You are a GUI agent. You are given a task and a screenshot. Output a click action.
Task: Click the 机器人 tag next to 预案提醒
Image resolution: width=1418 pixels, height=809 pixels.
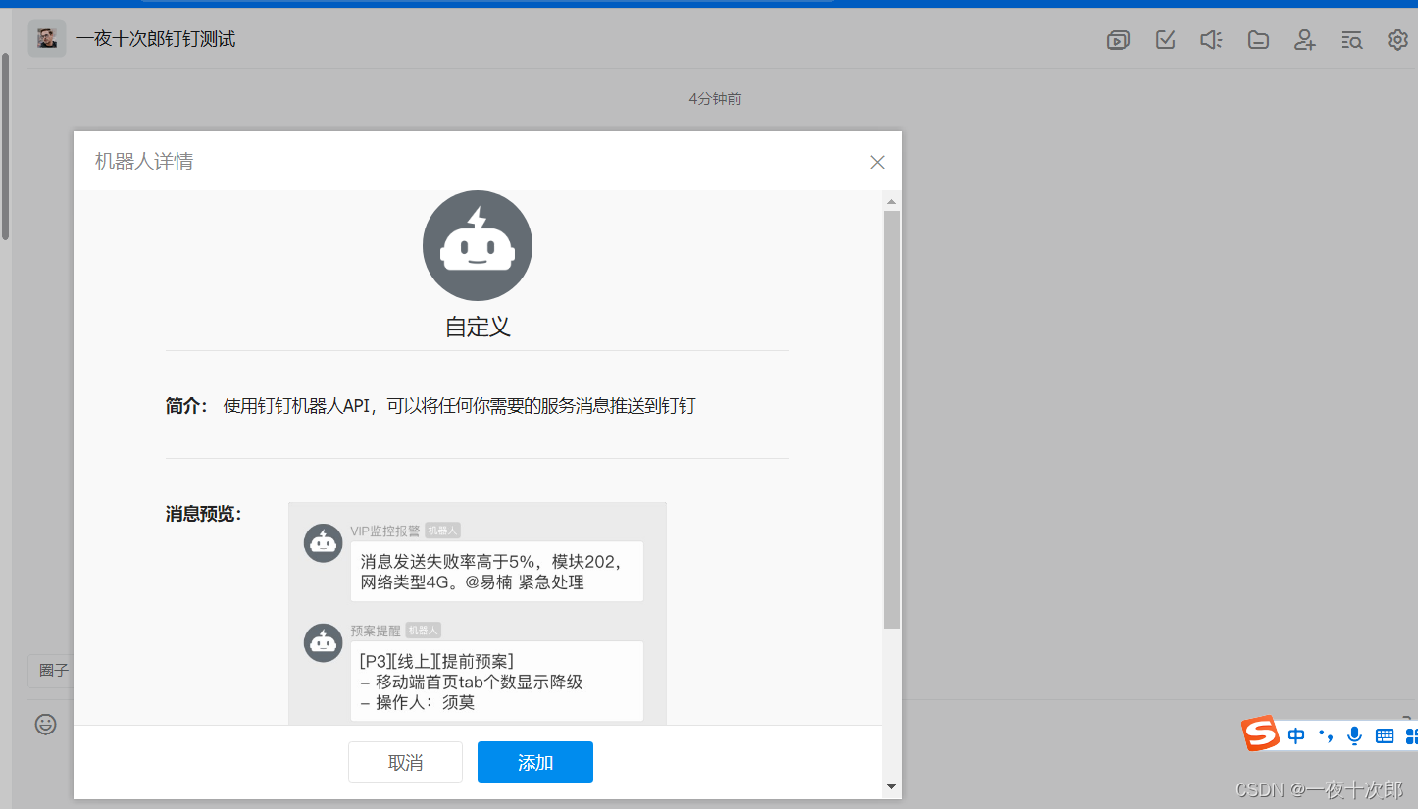[x=423, y=631]
